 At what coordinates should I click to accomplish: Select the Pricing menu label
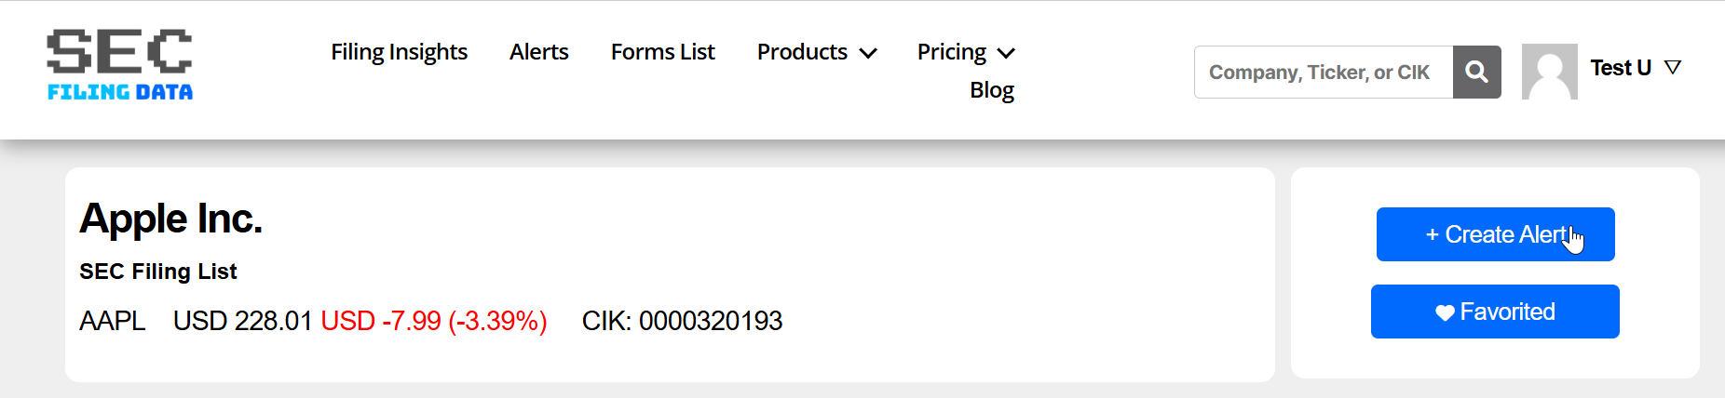[951, 52]
